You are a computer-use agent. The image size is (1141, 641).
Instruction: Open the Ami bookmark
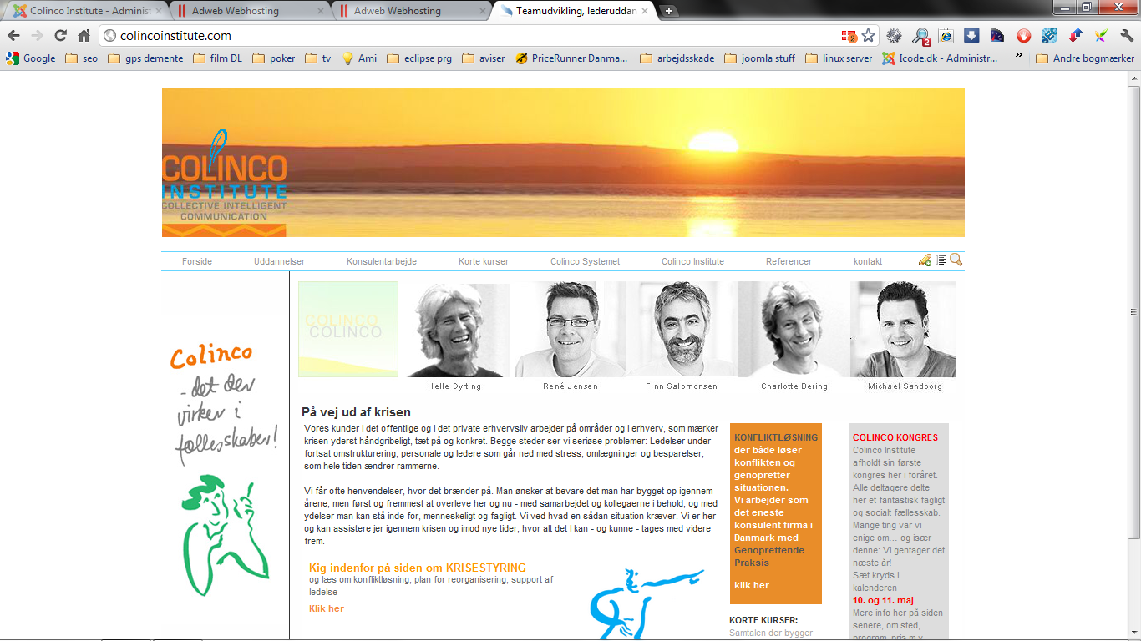(359, 58)
